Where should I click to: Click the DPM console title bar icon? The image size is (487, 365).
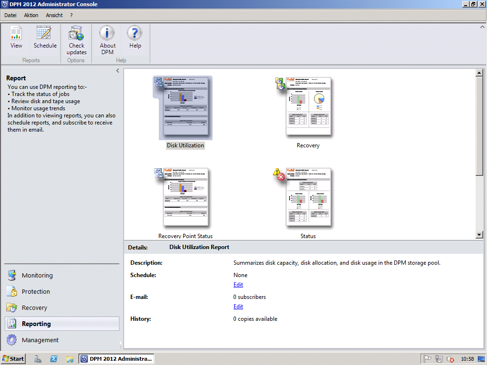[x=5, y=4]
